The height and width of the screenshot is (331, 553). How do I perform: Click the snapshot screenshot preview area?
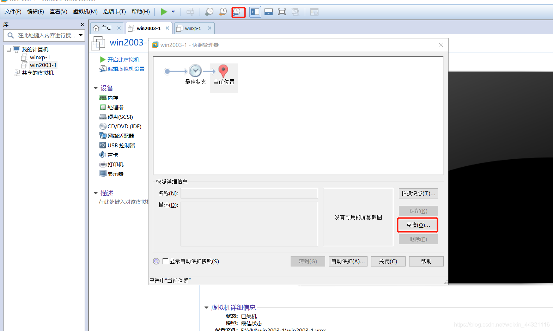tap(358, 217)
